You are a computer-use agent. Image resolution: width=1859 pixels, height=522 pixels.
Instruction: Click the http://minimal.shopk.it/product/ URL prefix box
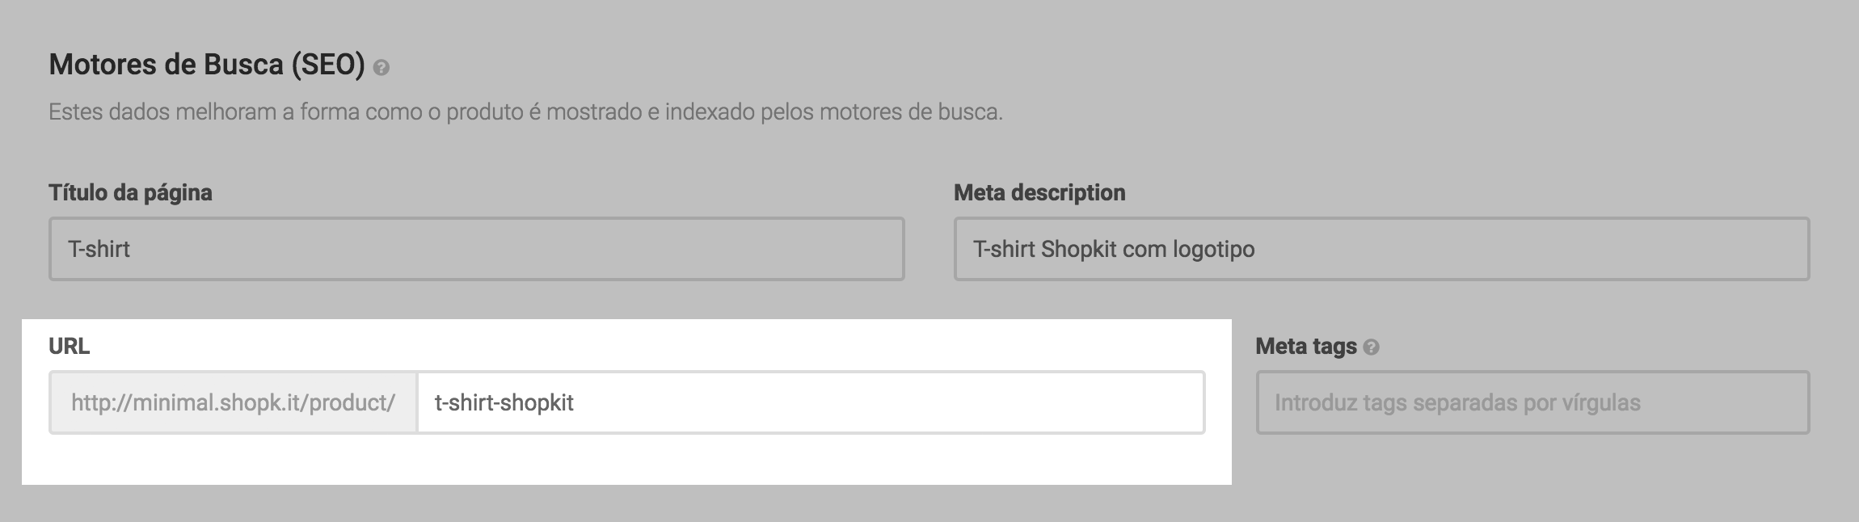(x=233, y=402)
